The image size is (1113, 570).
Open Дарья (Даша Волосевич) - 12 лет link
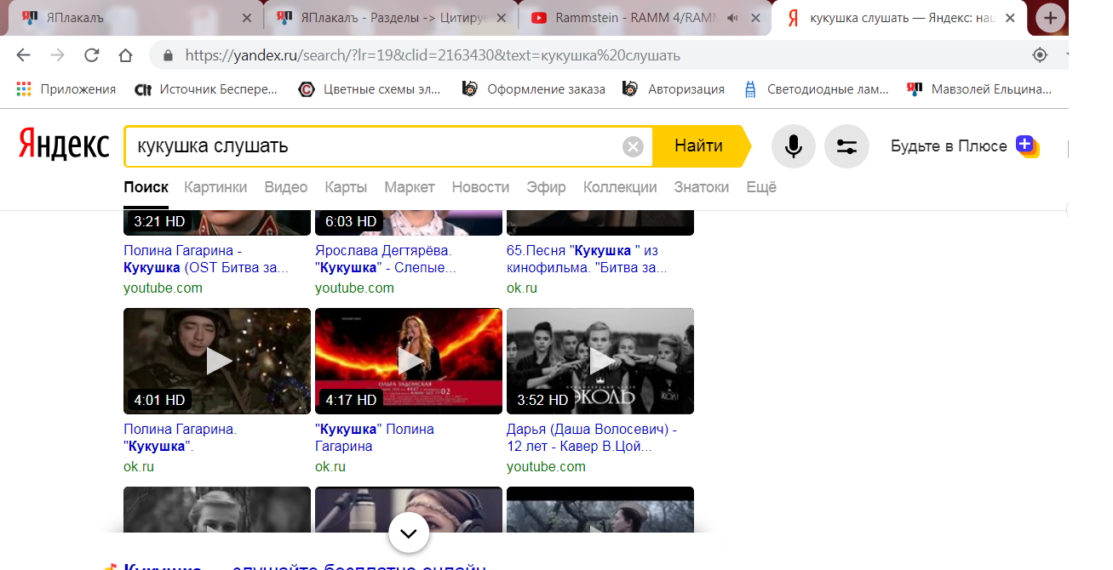(x=592, y=438)
